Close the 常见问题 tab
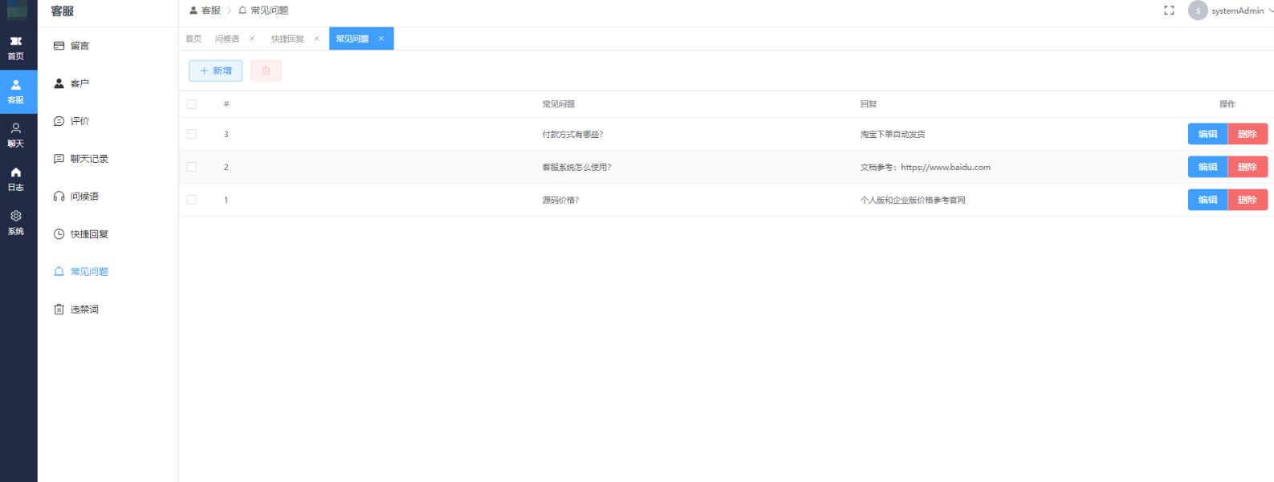This screenshot has height=482, width=1274. click(x=381, y=38)
